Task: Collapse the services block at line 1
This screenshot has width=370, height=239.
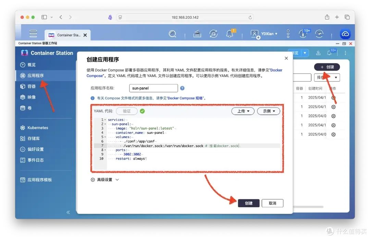Action: (x=105, y=120)
